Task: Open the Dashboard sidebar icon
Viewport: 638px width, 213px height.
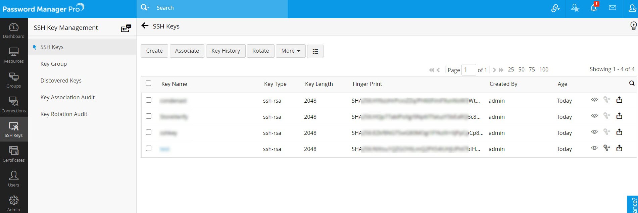Action: [x=13, y=31]
